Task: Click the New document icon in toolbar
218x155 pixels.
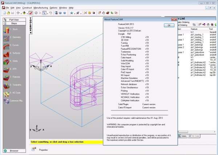Action: (x=4, y=13)
